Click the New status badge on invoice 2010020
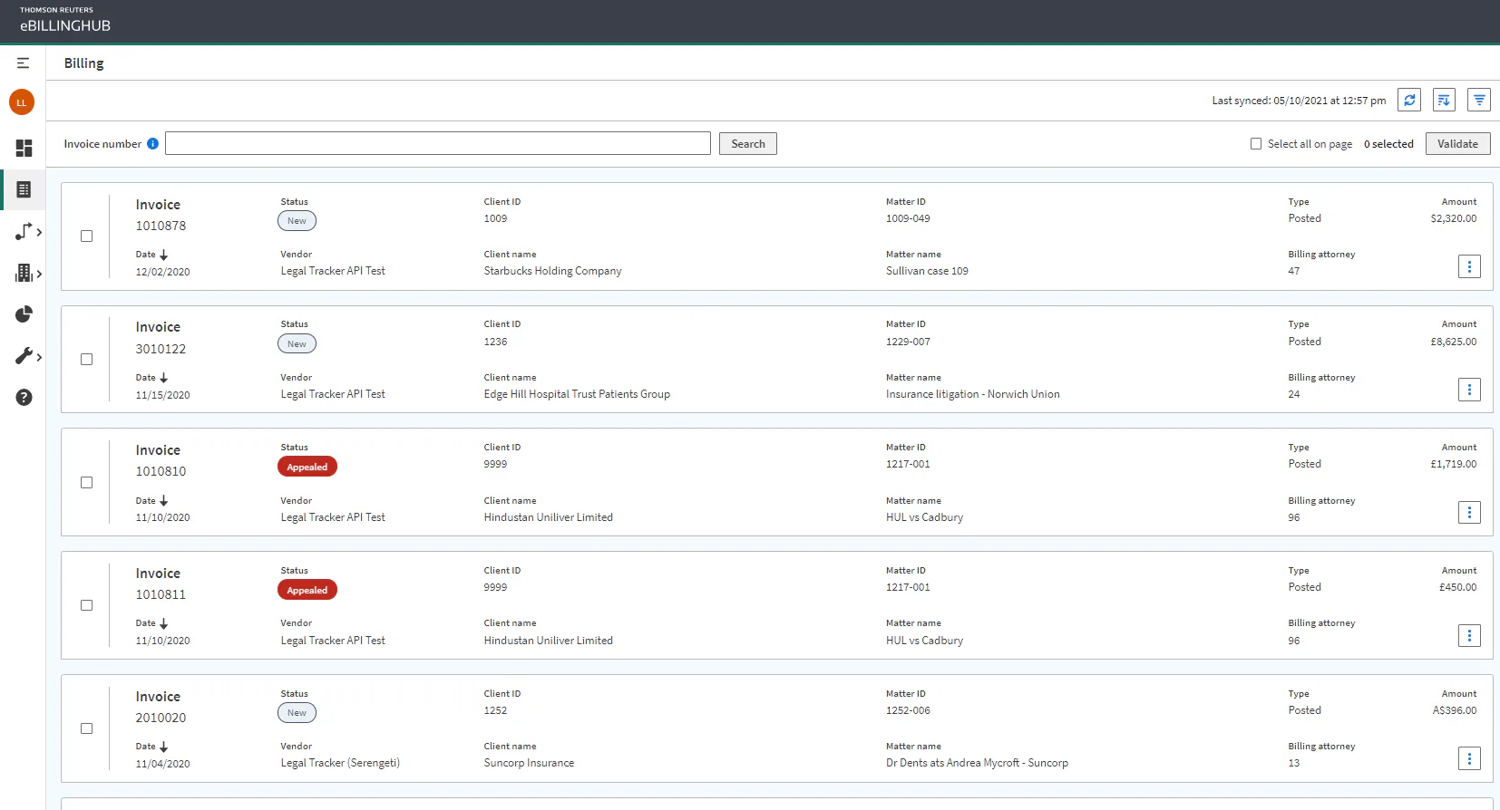The width and height of the screenshot is (1500, 810). click(297, 713)
